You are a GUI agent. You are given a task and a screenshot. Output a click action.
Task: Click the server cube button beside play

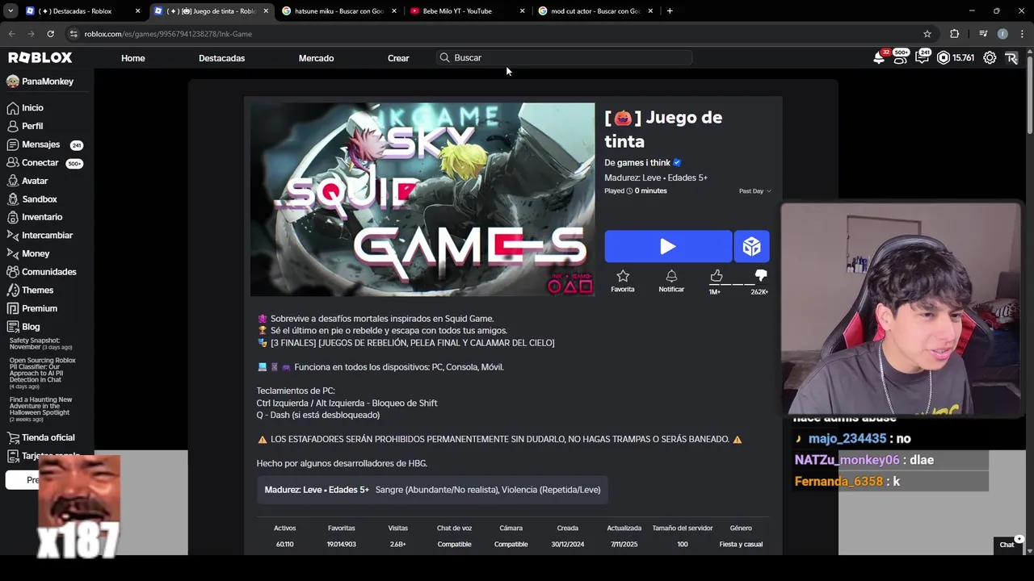(x=751, y=246)
